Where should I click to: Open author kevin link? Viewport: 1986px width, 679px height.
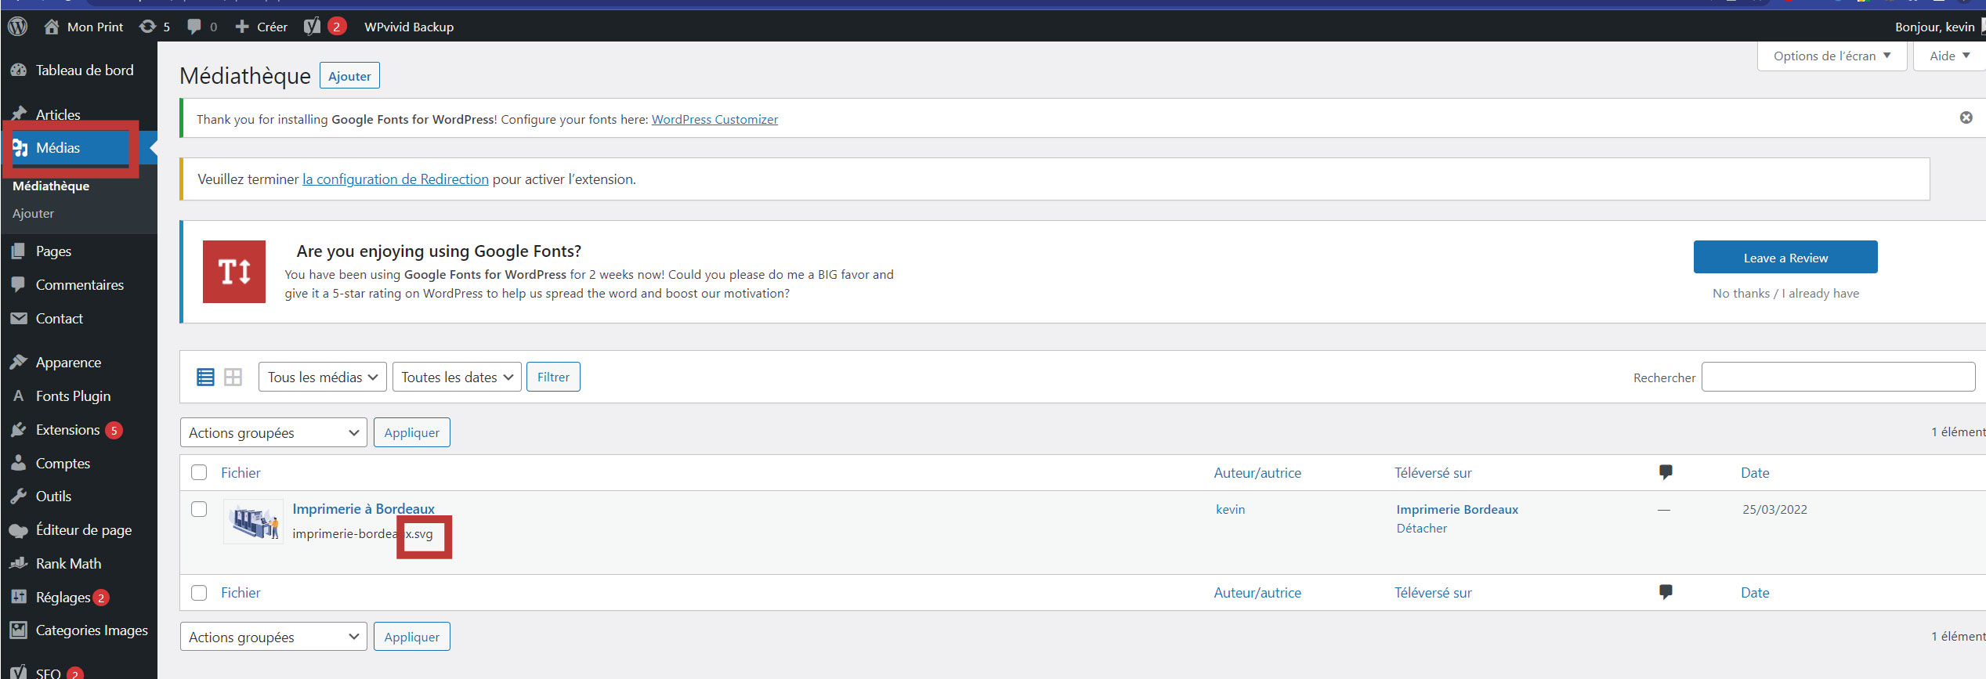(1230, 510)
